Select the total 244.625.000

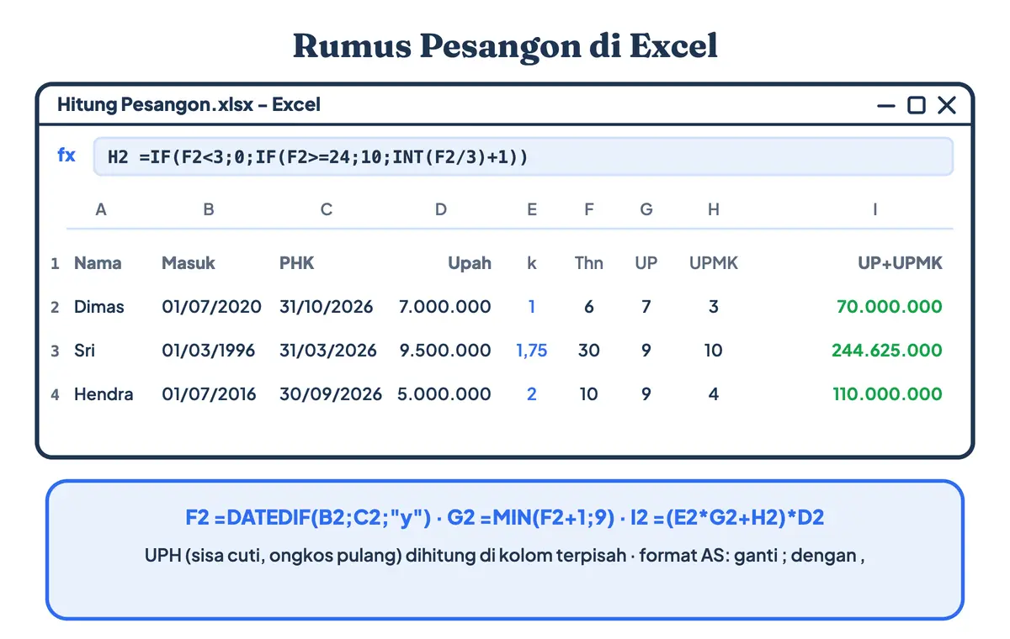887,351
